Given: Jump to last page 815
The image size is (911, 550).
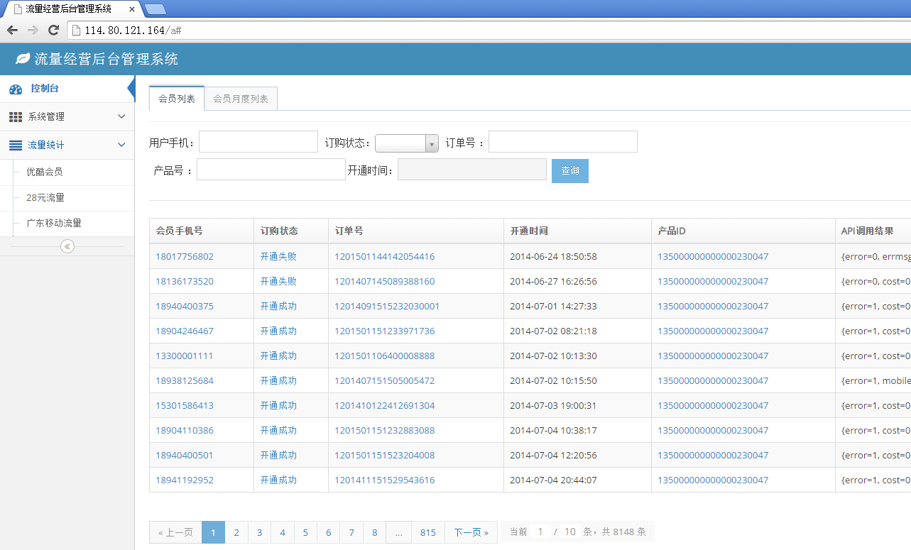Looking at the screenshot, I should click(428, 532).
